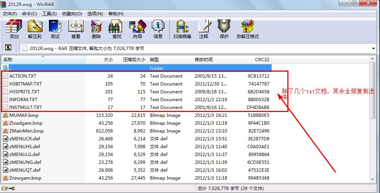Click the Extract To (解压到) icon
Image resolution: width=380 pixels, height=193 pixels.
point(35,27)
